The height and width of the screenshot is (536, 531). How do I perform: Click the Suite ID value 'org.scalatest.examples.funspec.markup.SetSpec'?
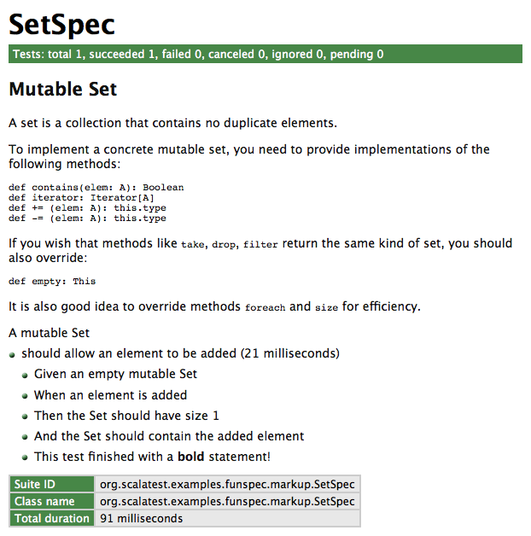tap(227, 485)
